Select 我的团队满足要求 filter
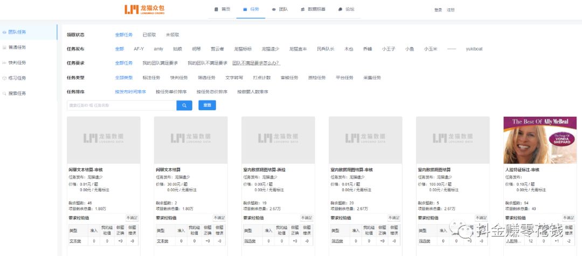582x256 pixels. pyautogui.click(x=160, y=63)
